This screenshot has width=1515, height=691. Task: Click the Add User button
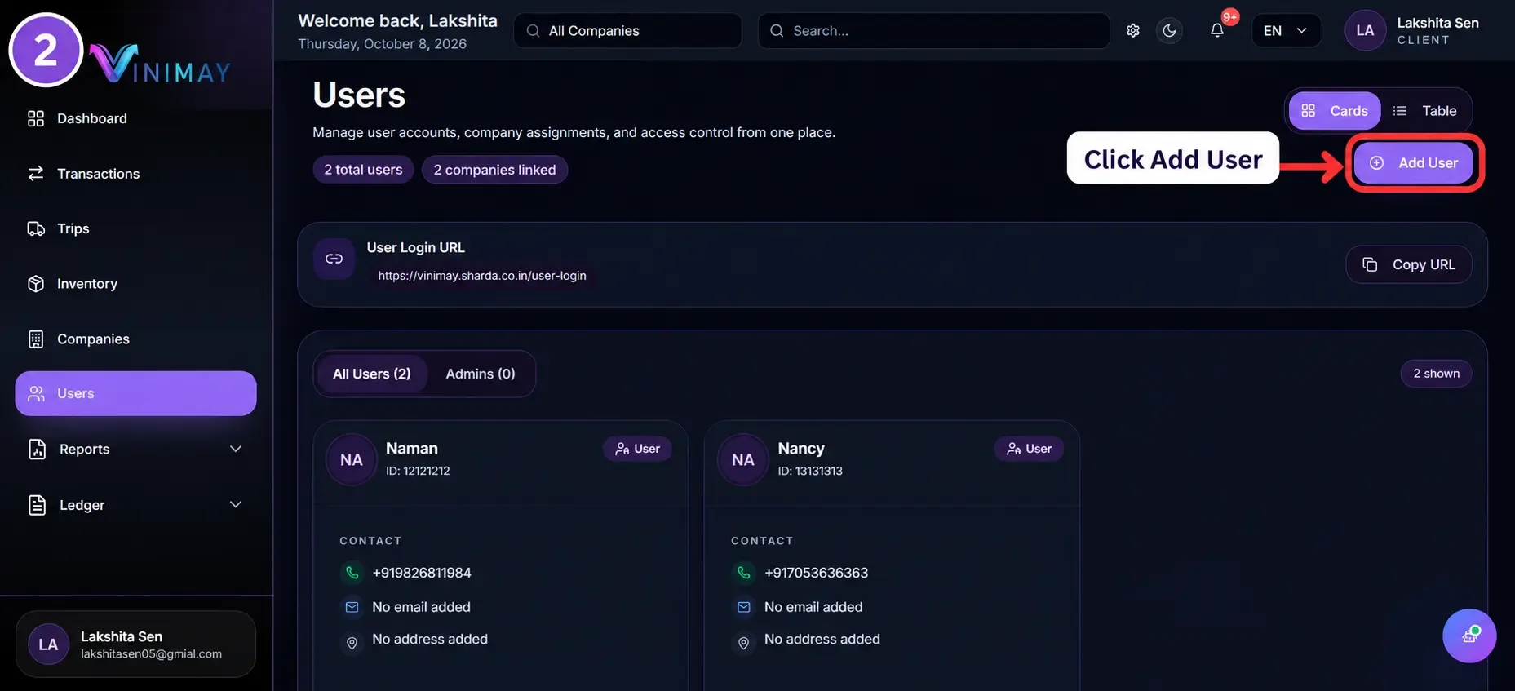pyautogui.click(x=1413, y=162)
